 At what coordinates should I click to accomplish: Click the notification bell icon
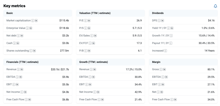[215, 6]
